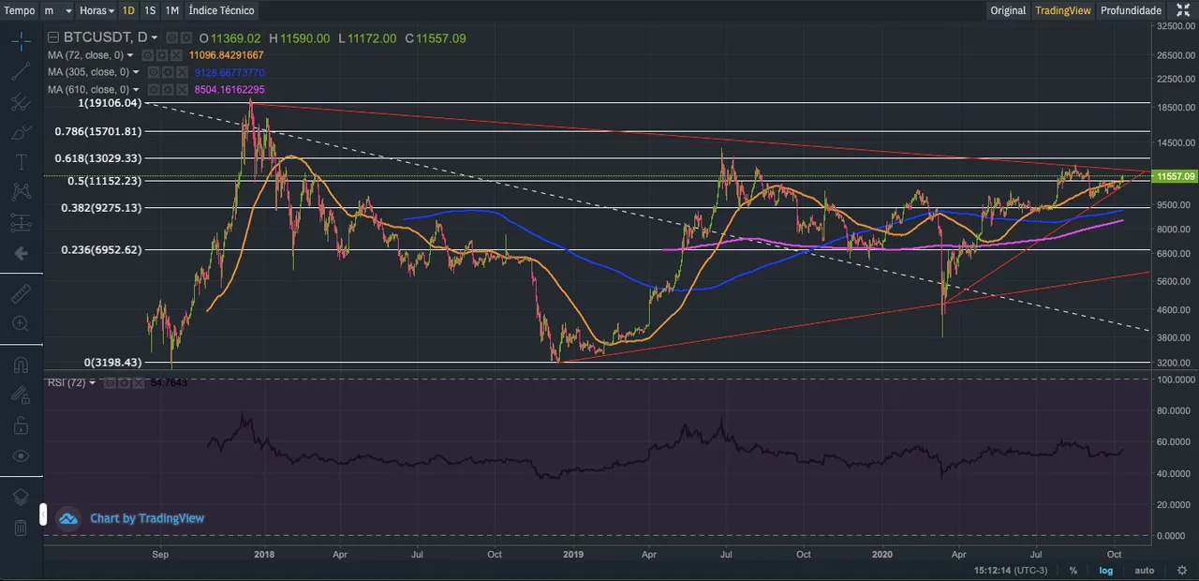1199x581 pixels.
Task: Select the crosshair cursor tool
Action: (x=21, y=40)
